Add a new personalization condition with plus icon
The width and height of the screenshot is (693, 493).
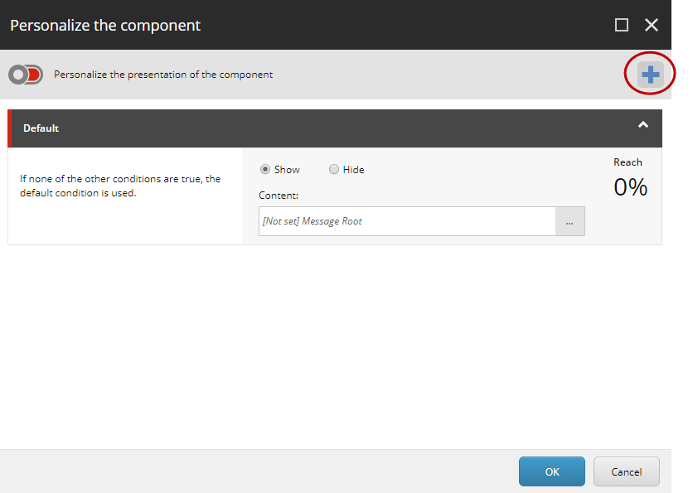tap(650, 75)
